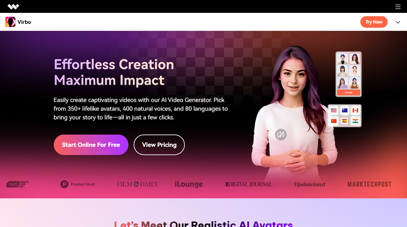Click Start Online For Free button

(x=91, y=145)
